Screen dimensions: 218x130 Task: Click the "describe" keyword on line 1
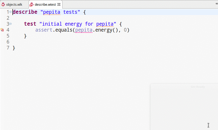[x=25, y=12]
